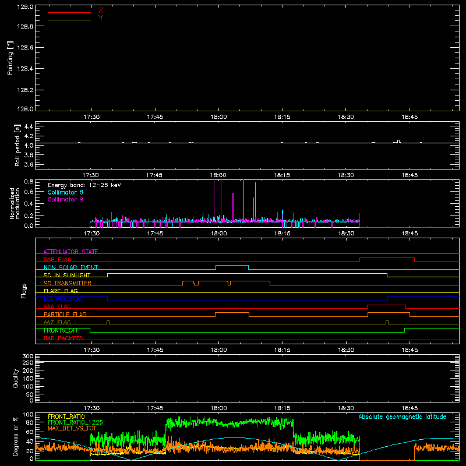Click the raised GAP_FLAG step after 18:30
The image size is (466, 466).
387,258
